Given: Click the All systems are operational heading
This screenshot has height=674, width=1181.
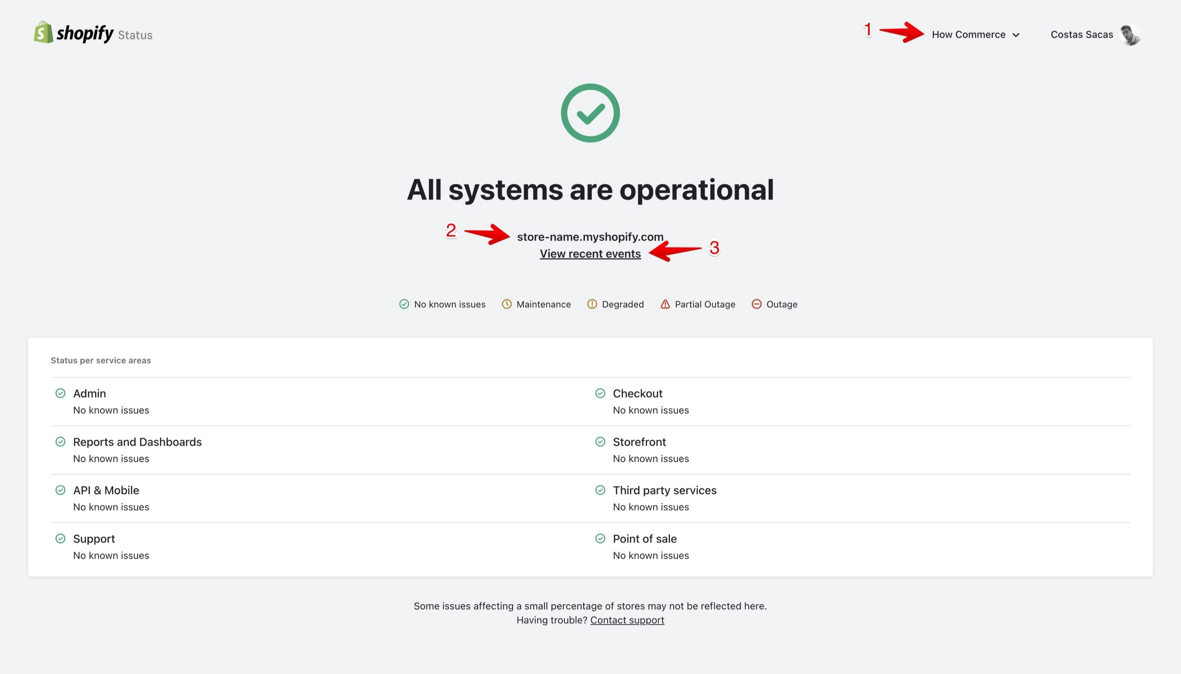Looking at the screenshot, I should coord(590,190).
